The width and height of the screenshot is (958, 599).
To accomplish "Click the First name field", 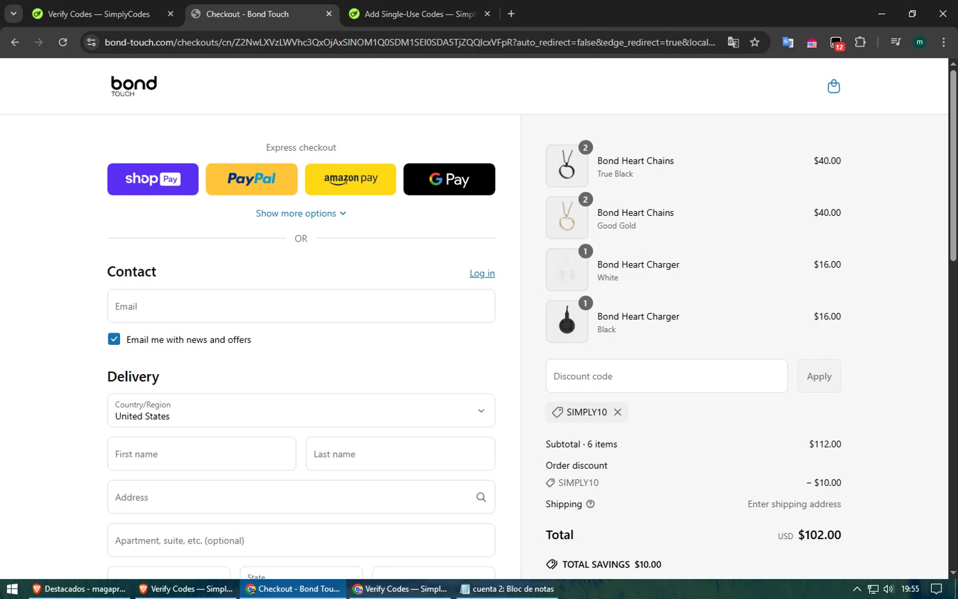I will [202, 454].
